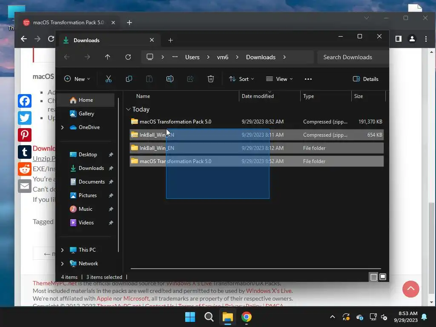This screenshot has width=436, height=327.
Task: Open Music quick access folder
Action: coord(86,209)
